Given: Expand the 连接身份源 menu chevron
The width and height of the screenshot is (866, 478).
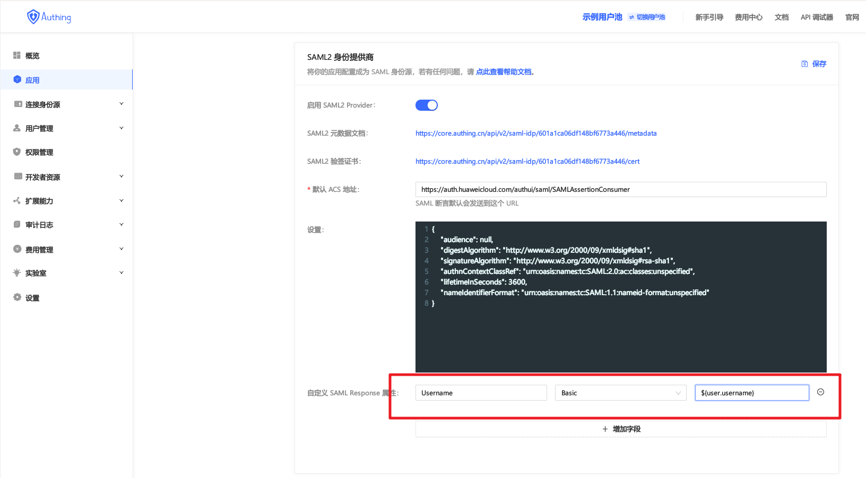Looking at the screenshot, I should (122, 104).
